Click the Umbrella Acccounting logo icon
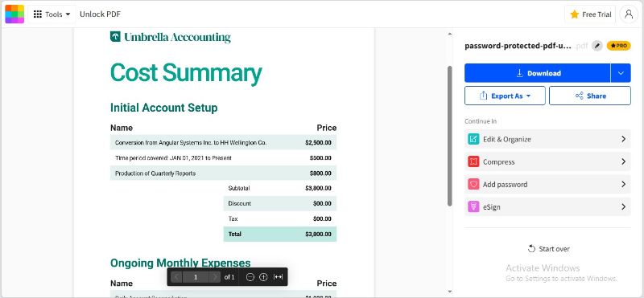Image resolution: width=644 pixels, height=298 pixels. [x=115, y=36]
